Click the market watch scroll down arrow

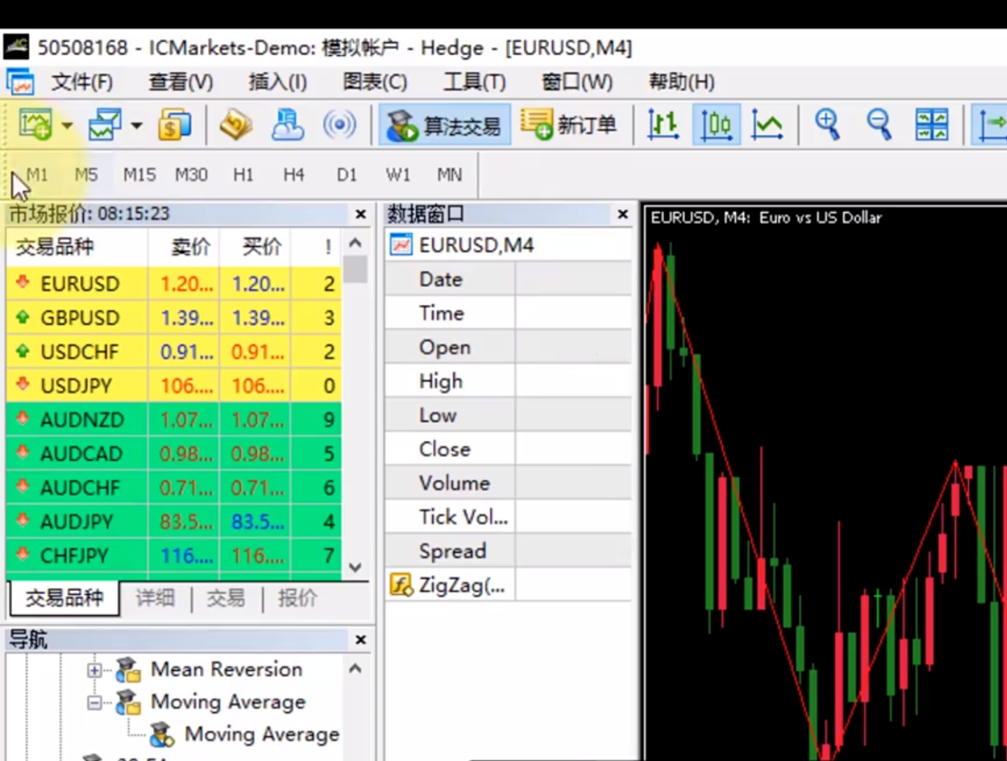(356, 568)
